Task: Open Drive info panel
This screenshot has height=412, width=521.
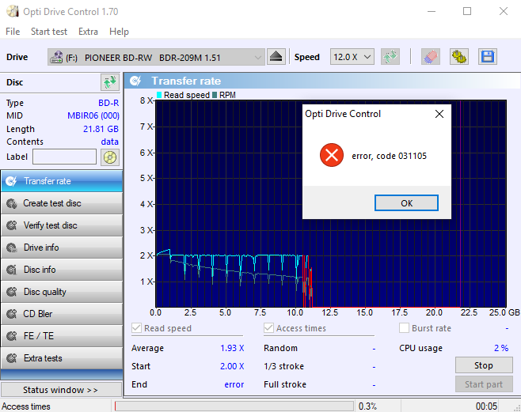Action: coord(62,248)
